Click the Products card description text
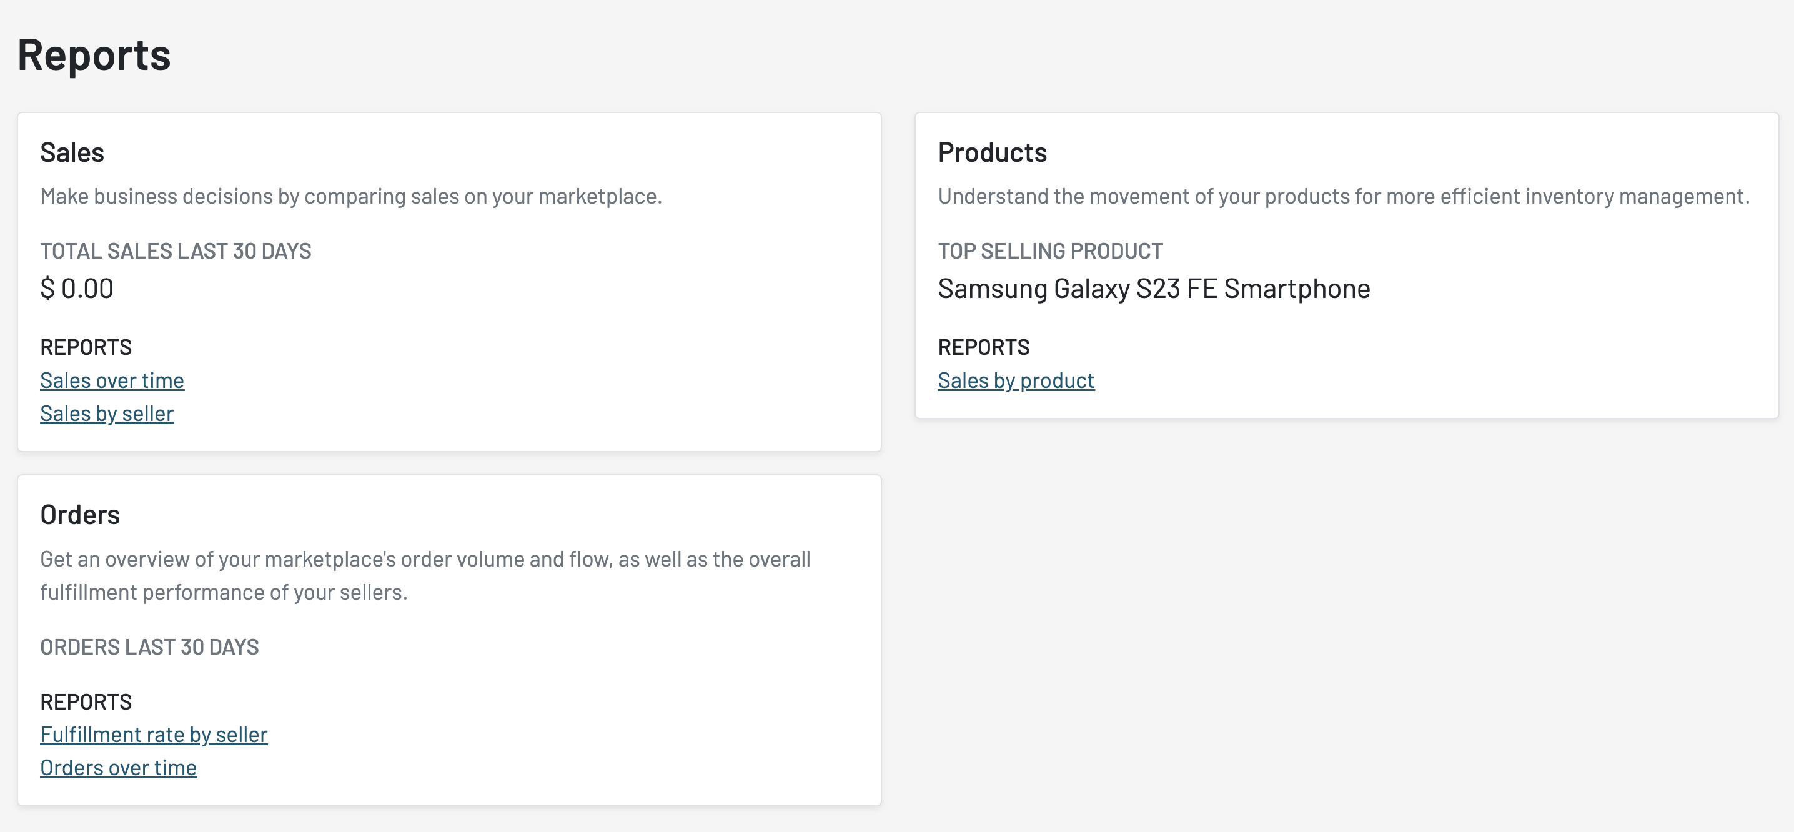 (1343, 196)
